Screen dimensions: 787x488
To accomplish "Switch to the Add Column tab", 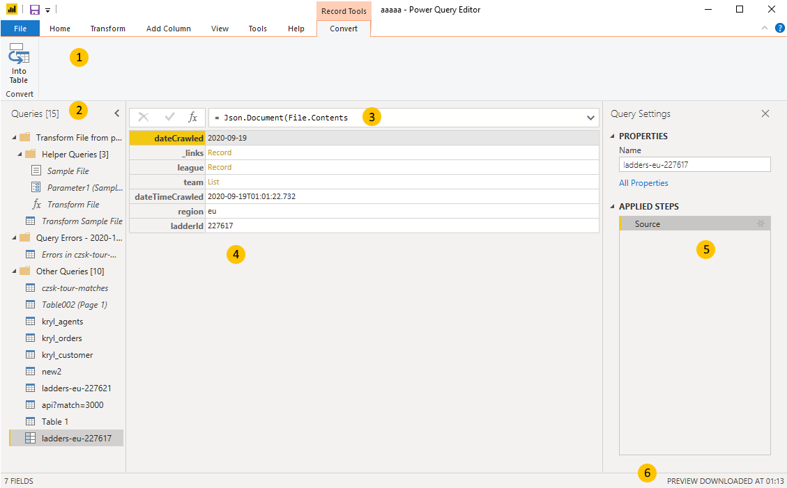I will click(x=168, y=29).
